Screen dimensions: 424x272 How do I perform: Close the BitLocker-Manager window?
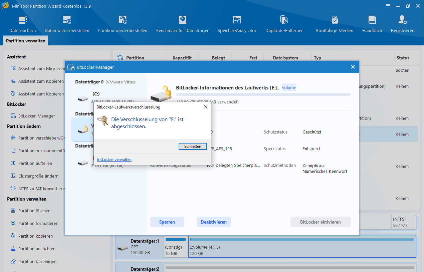(353, 67)
